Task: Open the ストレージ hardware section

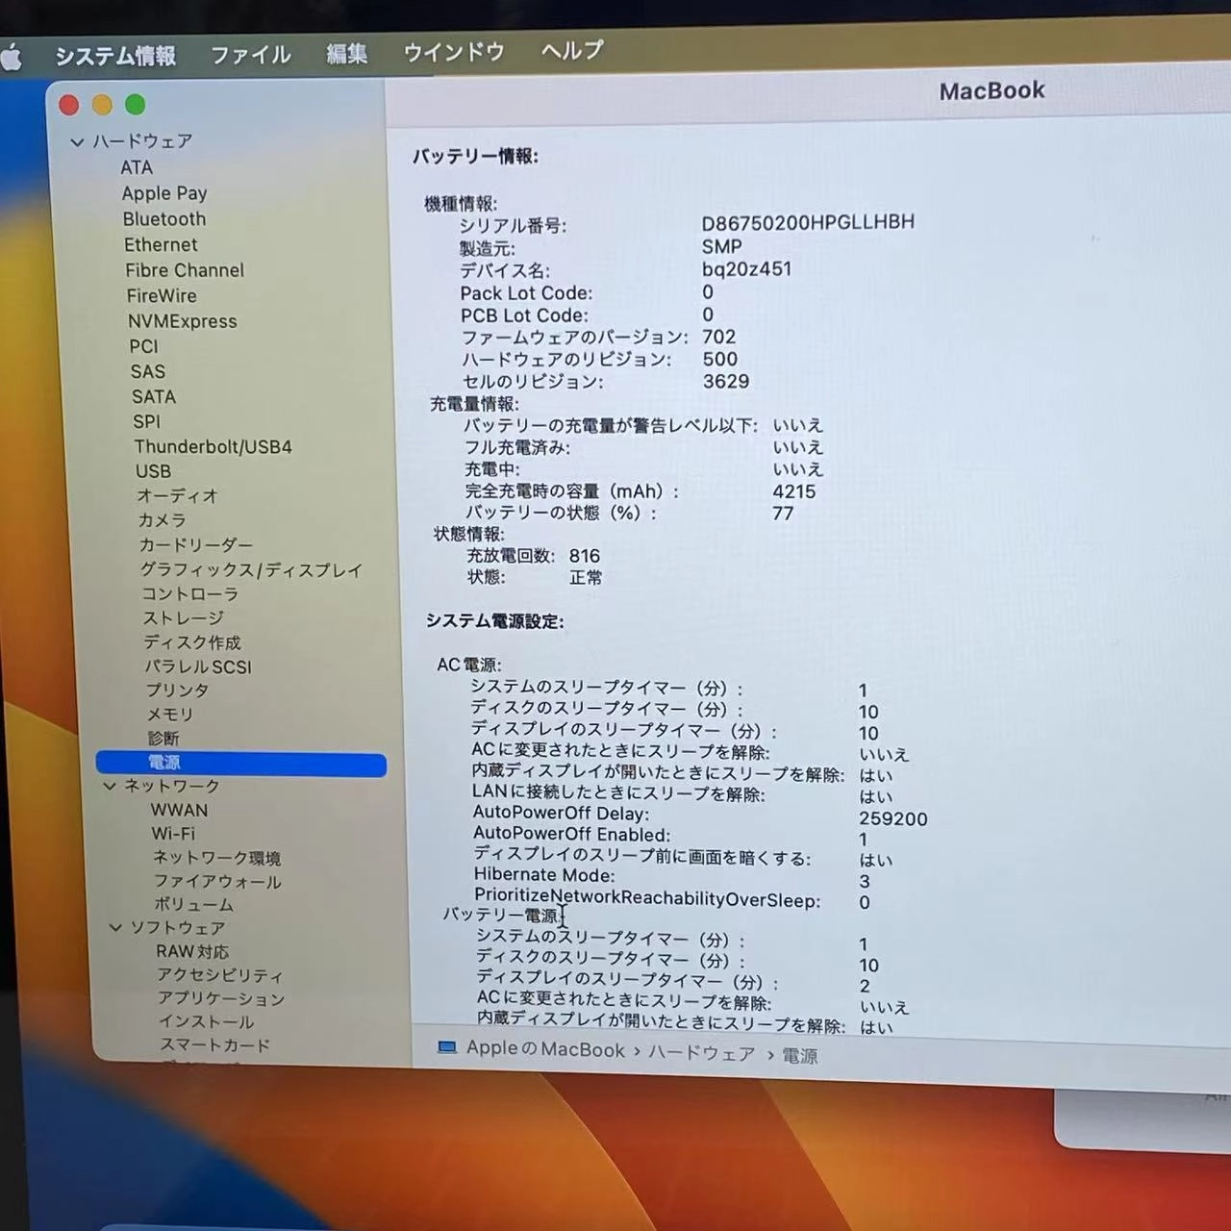Action: pyautogui.click(x=183, y=617)
